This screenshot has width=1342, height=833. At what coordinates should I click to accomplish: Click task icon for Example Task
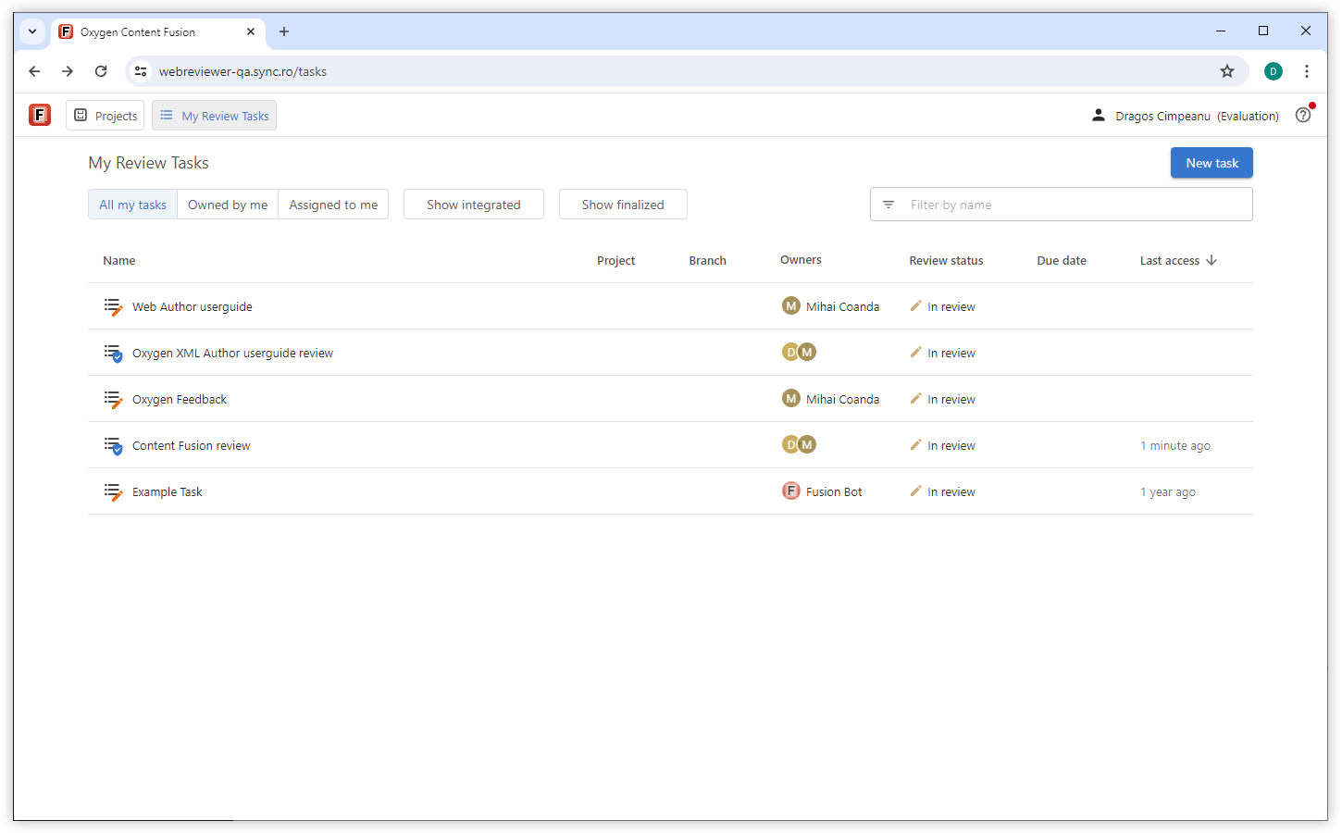[x=113, y=491]
